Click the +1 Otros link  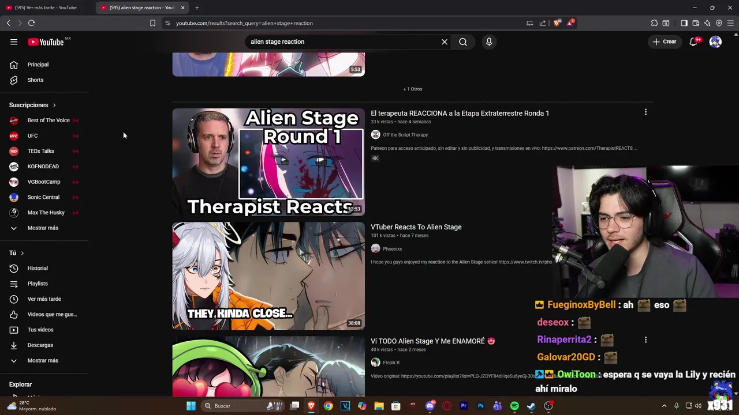412,89
